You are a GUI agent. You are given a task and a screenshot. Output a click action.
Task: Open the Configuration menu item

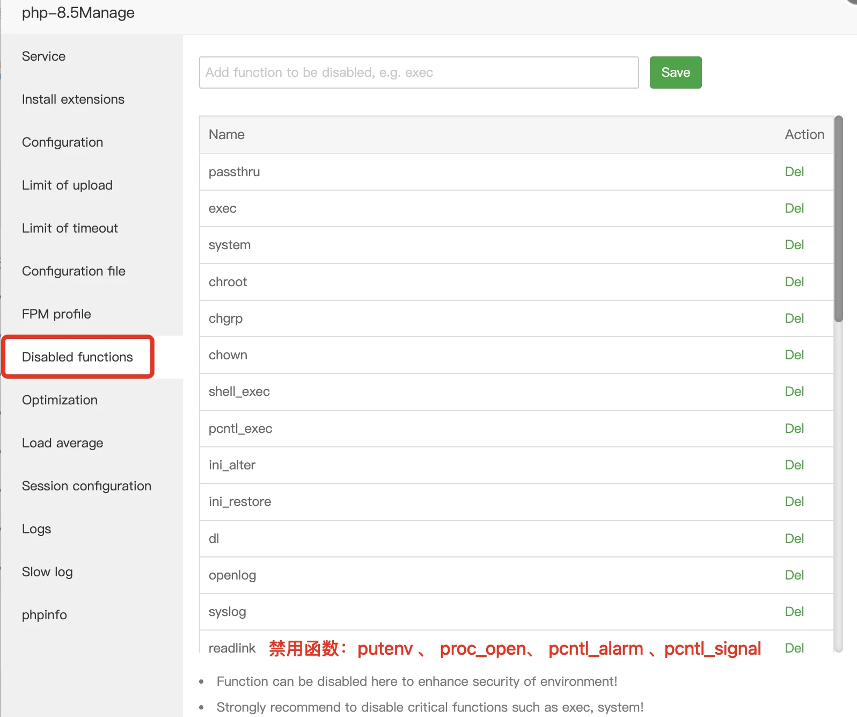pyautogui.click(x=62, y=142)
